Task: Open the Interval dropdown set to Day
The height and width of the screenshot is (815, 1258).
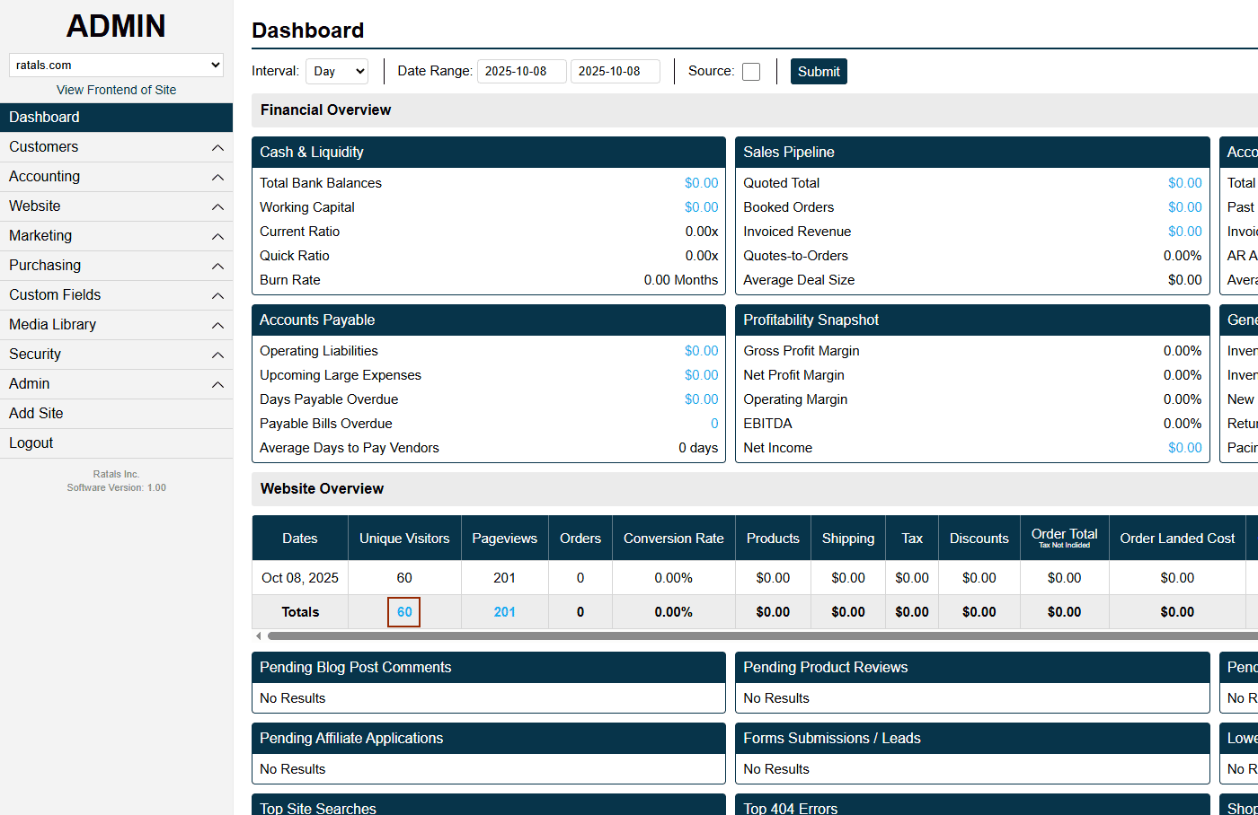Action: click(x=337, y=71)
